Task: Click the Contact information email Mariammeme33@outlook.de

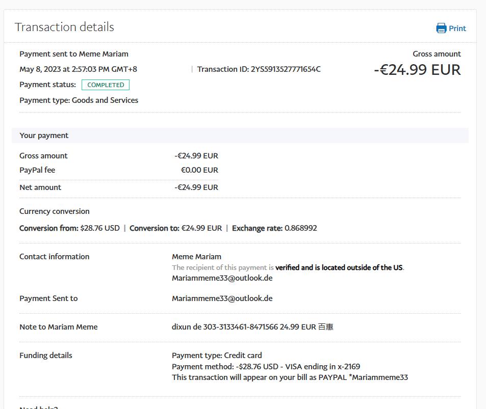Action: click(x=222, y=278)
